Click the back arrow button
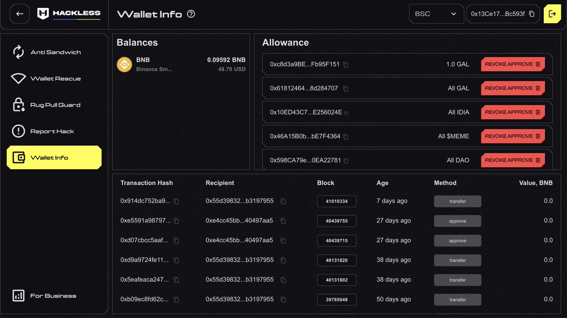This screenshot has height=318, width=567. pyautogui.click(x=20, y=14)
